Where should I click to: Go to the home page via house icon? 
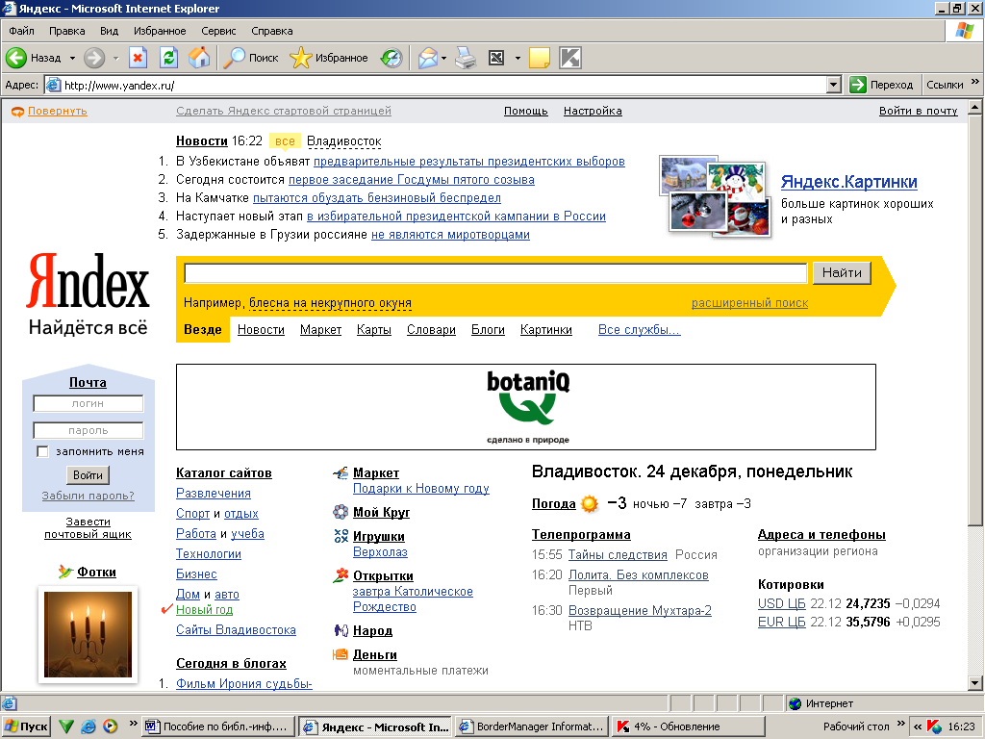pos(199,58)
